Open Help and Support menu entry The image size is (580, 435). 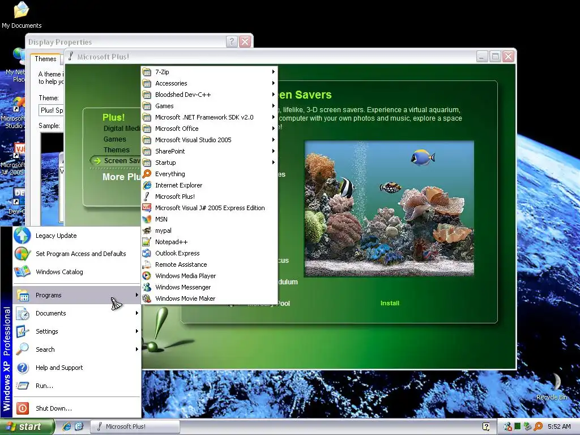tap(77, 368)
